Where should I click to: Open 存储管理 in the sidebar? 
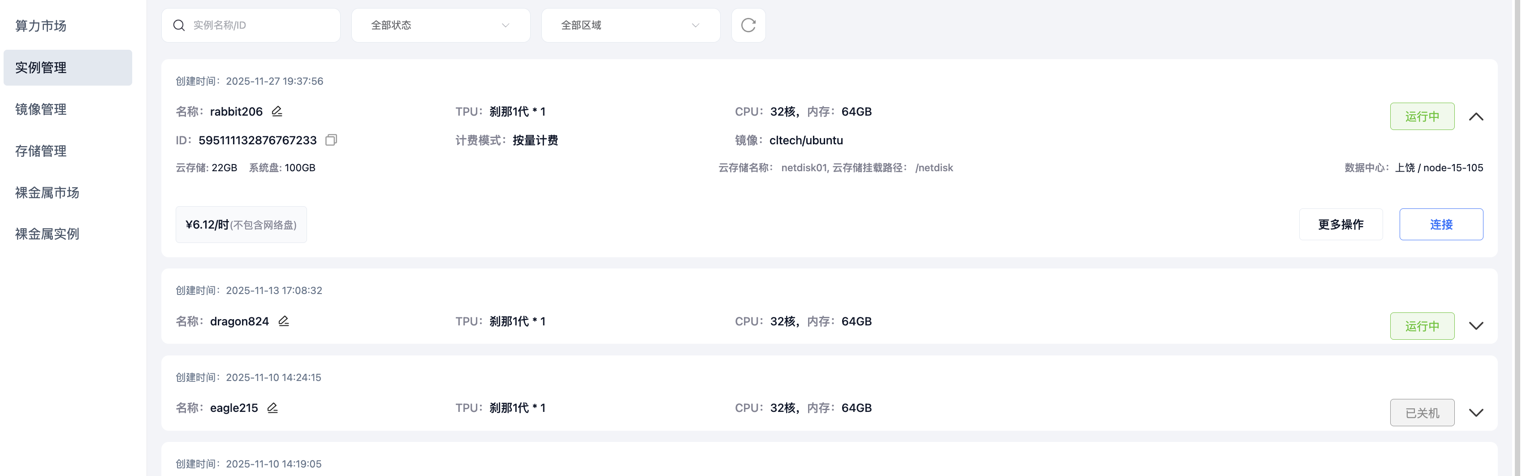(40, 151)
